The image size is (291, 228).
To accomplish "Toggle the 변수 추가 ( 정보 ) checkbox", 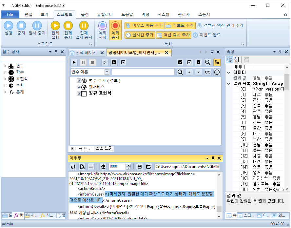I will 79,80.
